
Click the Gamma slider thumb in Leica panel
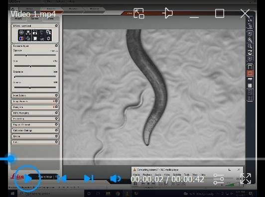30,88
